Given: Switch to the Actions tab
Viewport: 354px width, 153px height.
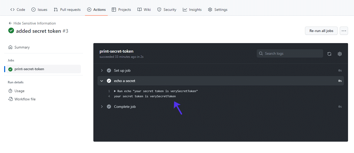Looking at the screenshot, I should point(96,9).
